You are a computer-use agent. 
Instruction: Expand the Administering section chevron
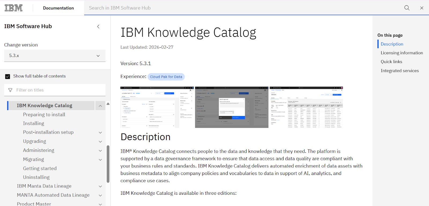(100, 151)
